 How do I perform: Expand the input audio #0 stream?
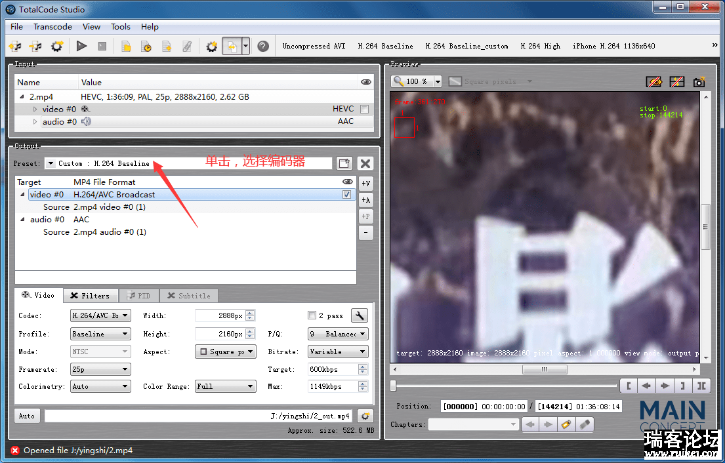click(x=35, y=121)
